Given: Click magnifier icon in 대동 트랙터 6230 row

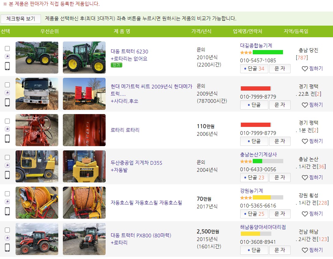Looking at the screenshot, I should [x=7, y=56].
